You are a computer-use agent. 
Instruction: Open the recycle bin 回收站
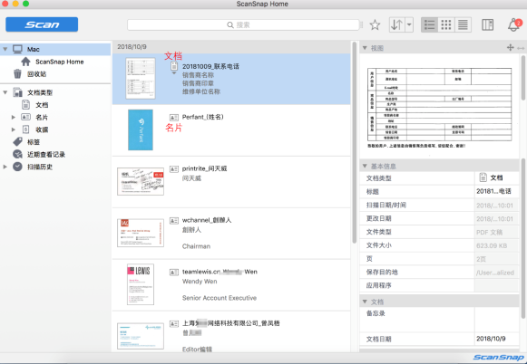(36, 74)
